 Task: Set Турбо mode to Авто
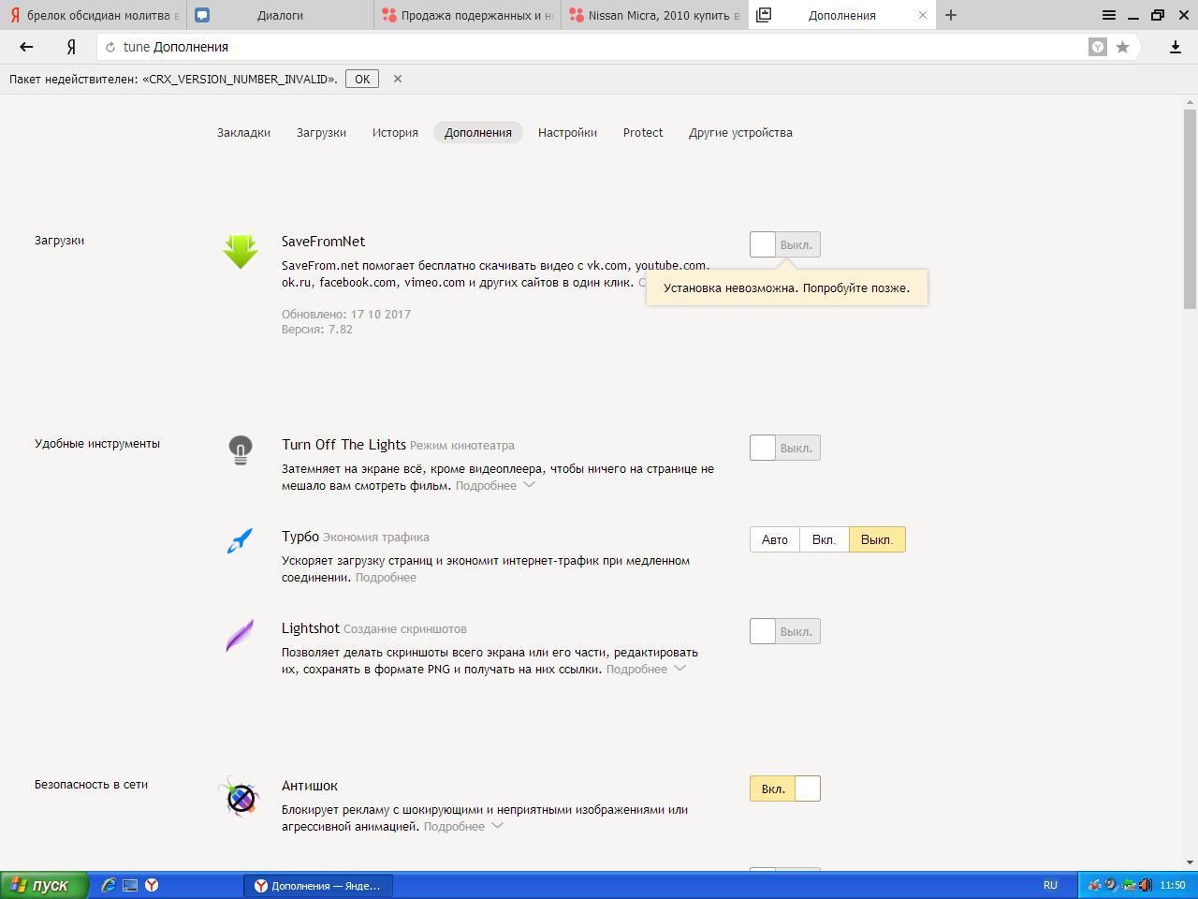click(775, 539)
